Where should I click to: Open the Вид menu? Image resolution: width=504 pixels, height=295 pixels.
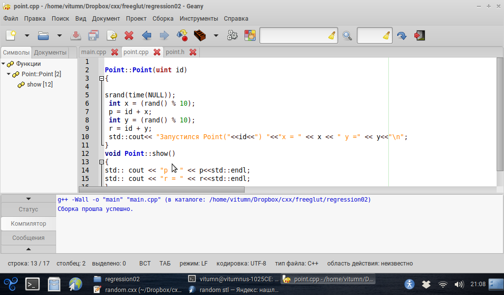[x=81, y=19]
